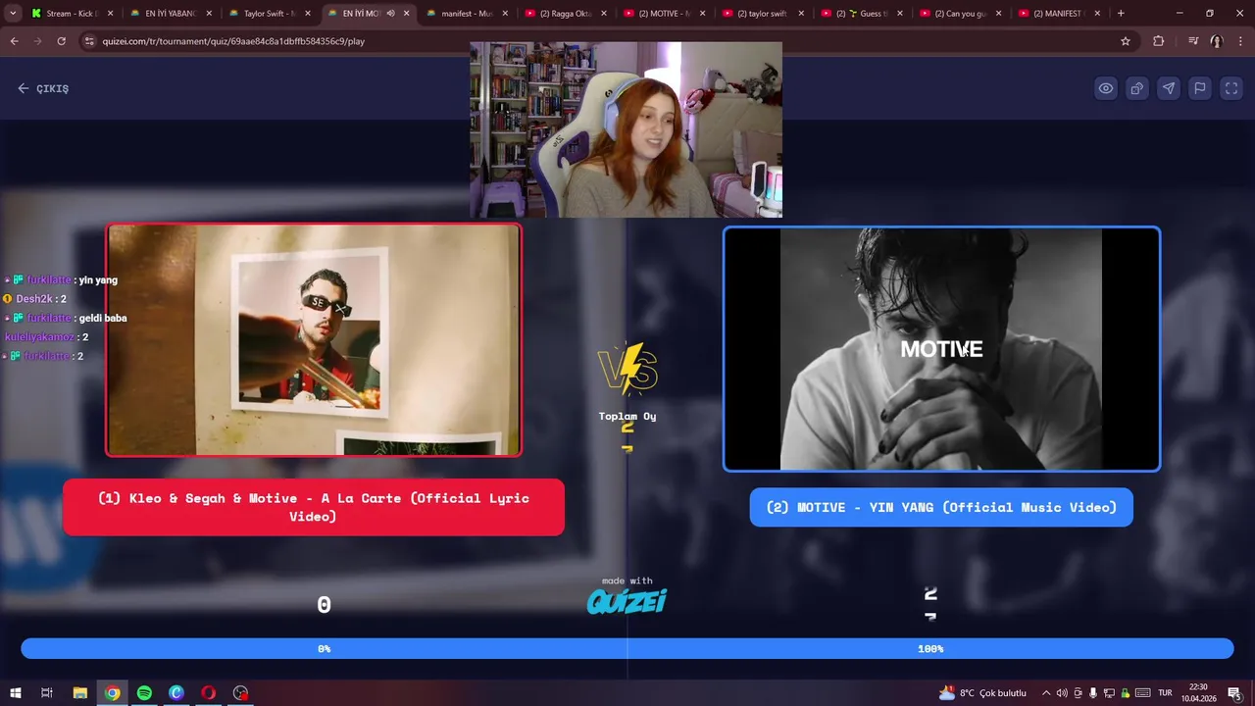Open the browser media control icon
The image size is (1255, 706).
(1192, 41)
